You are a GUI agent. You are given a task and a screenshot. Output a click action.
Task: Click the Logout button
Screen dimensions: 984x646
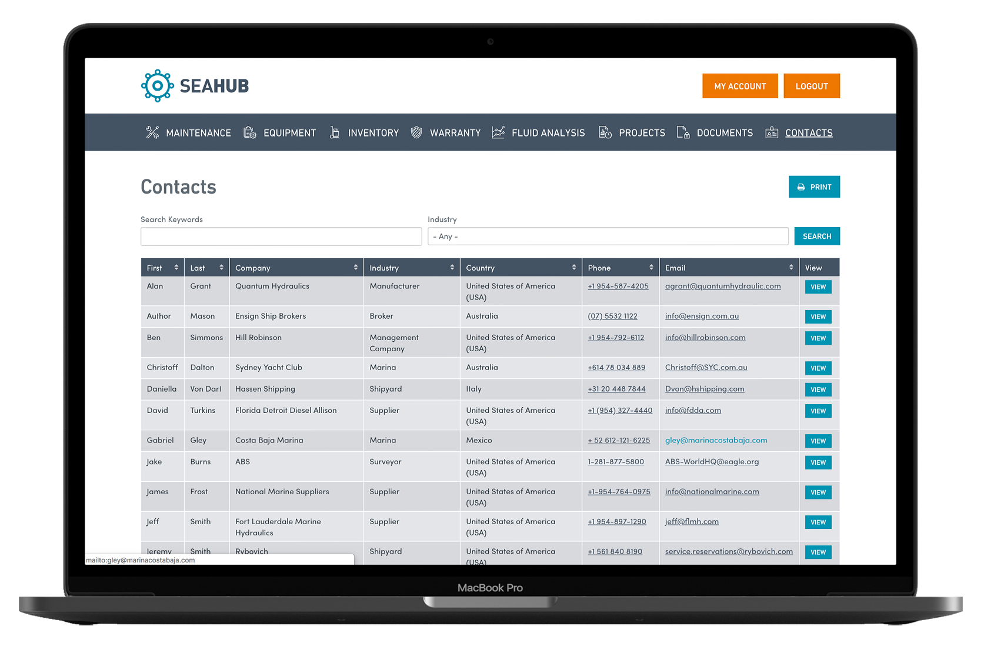[x=812, y=86]
